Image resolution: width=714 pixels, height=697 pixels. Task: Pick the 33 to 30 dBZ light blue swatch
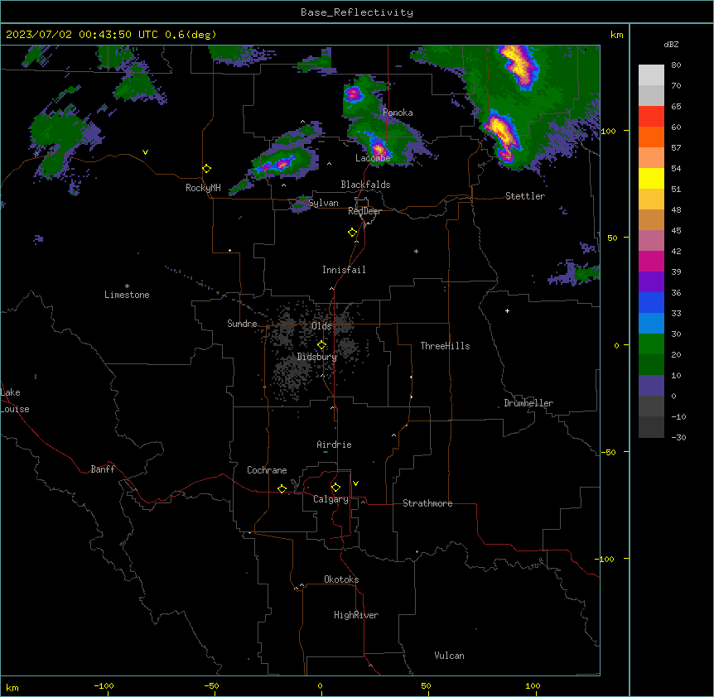[651, 324]
